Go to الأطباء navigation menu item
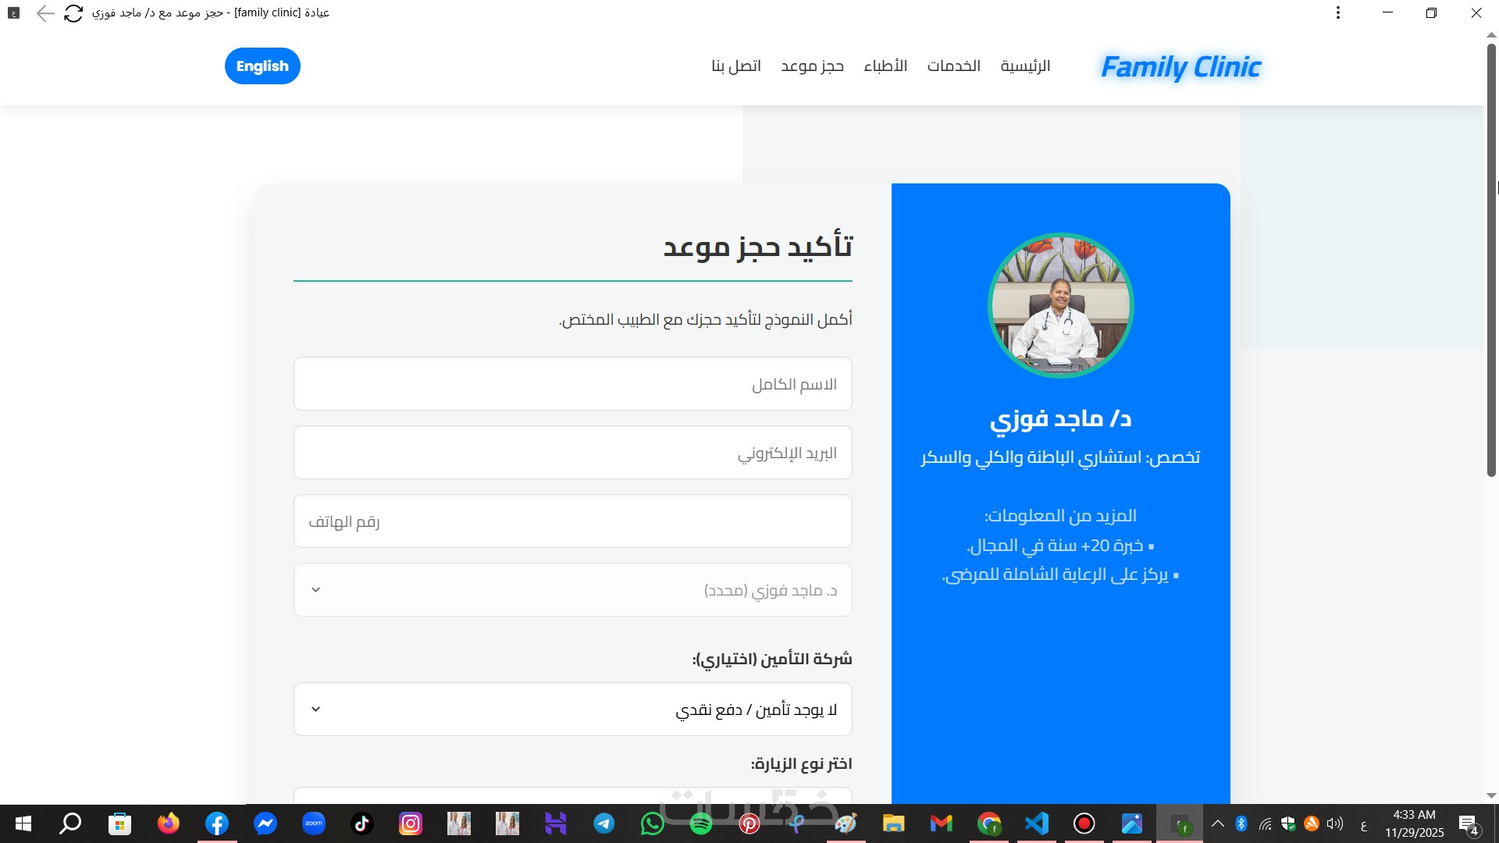The width and height of the screenshot is (1499, 843). 885,66
